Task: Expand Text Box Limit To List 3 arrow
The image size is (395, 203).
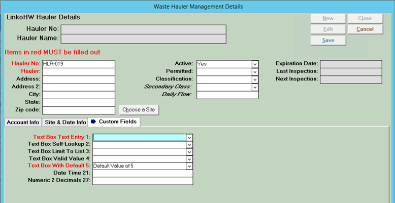Action: pyautogui.click(x=189, y=152)
